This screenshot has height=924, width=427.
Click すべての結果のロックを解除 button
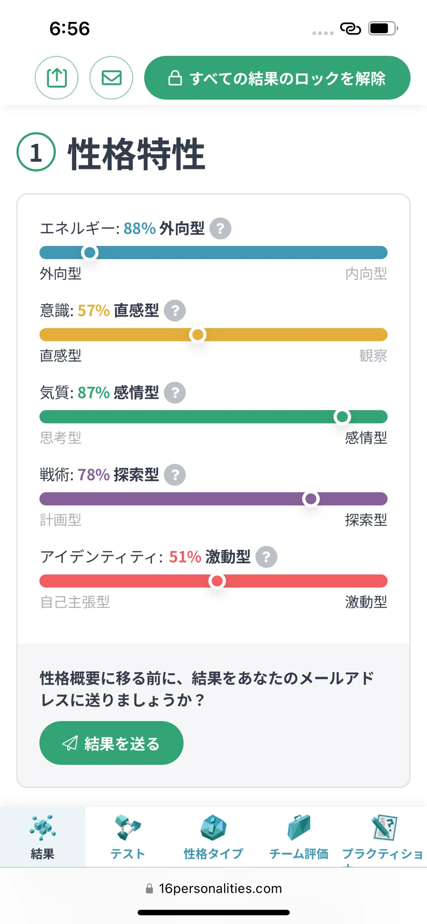coord(277,78)
